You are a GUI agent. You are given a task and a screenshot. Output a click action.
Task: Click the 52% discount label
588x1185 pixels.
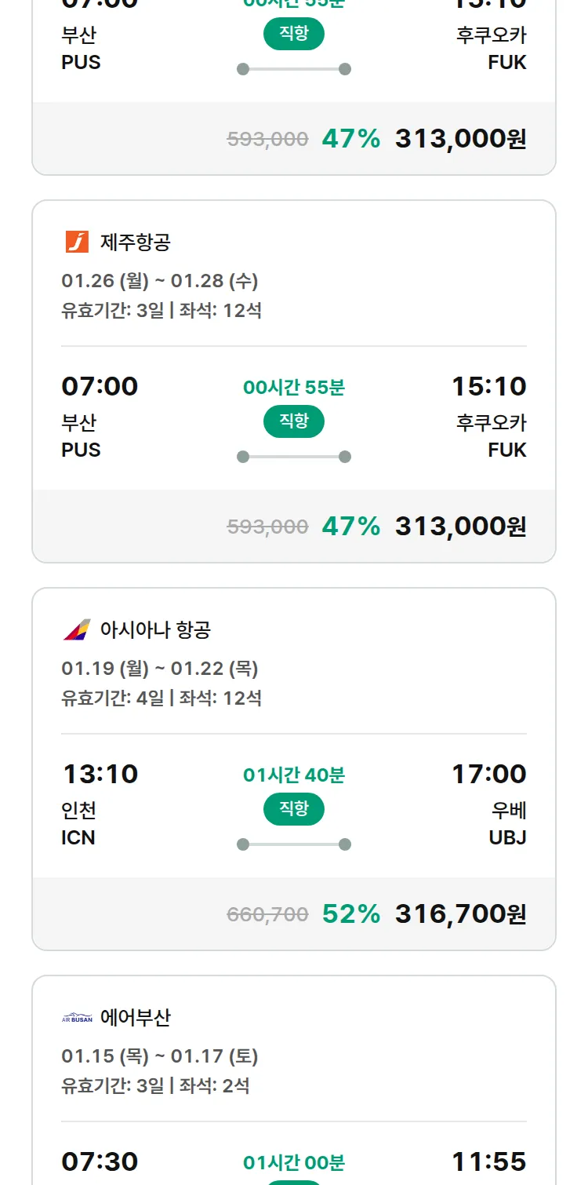coord(351,913)
